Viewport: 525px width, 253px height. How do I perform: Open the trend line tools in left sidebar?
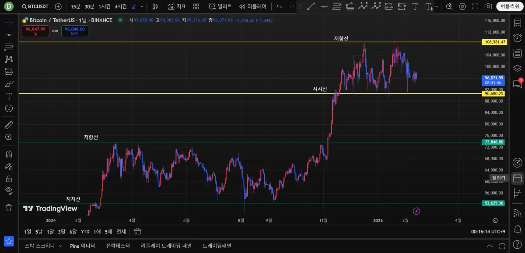pyautogui.click(x=9, y=34)
